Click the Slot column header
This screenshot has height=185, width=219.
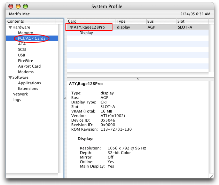pyautogui.click(x=192, y=21)
